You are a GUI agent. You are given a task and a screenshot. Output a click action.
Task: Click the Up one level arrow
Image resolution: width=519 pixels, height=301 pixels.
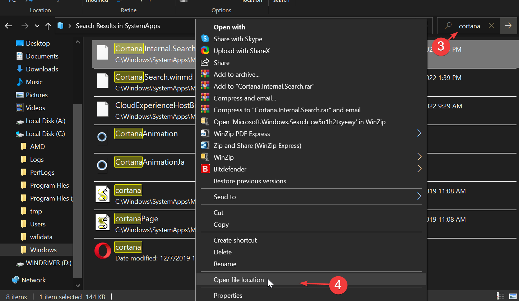coord(48,26)
